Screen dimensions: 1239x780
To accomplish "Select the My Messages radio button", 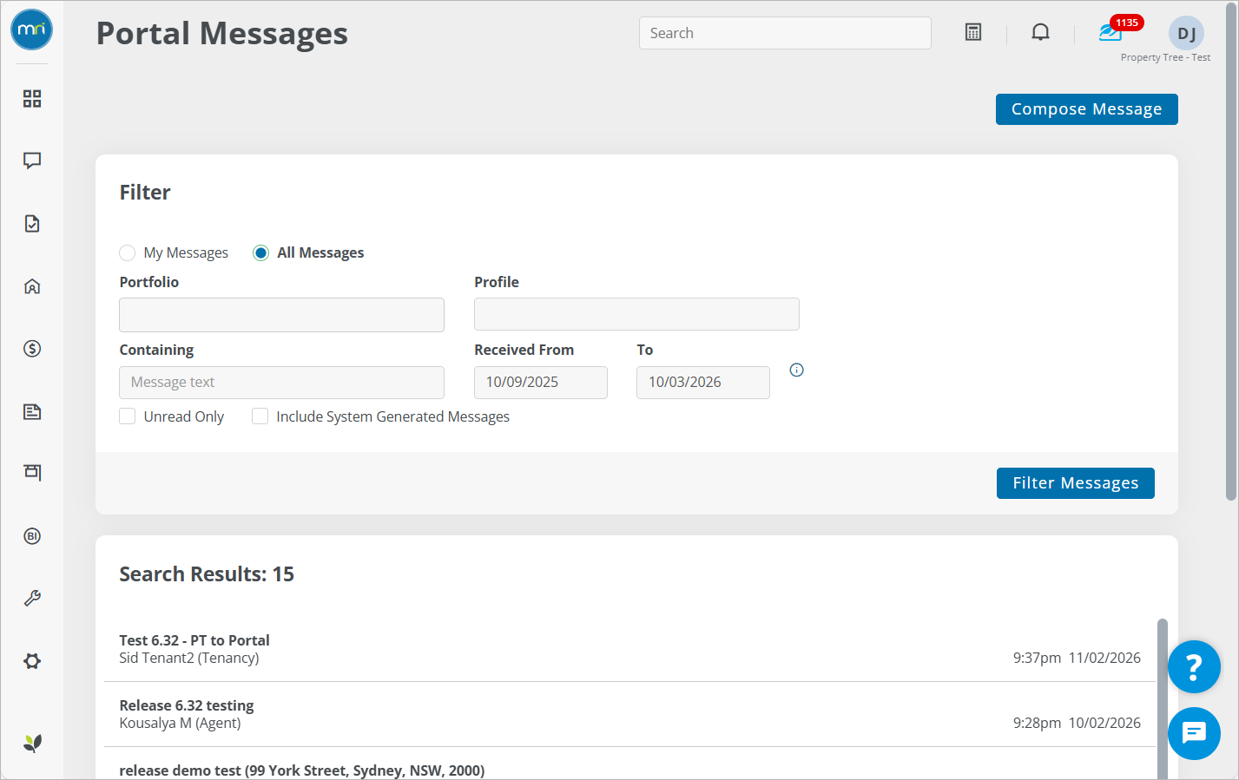I will coord(128,252).
